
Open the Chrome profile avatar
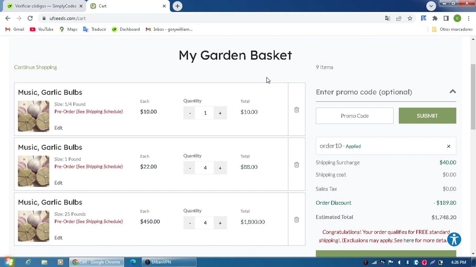coord(457,18)
